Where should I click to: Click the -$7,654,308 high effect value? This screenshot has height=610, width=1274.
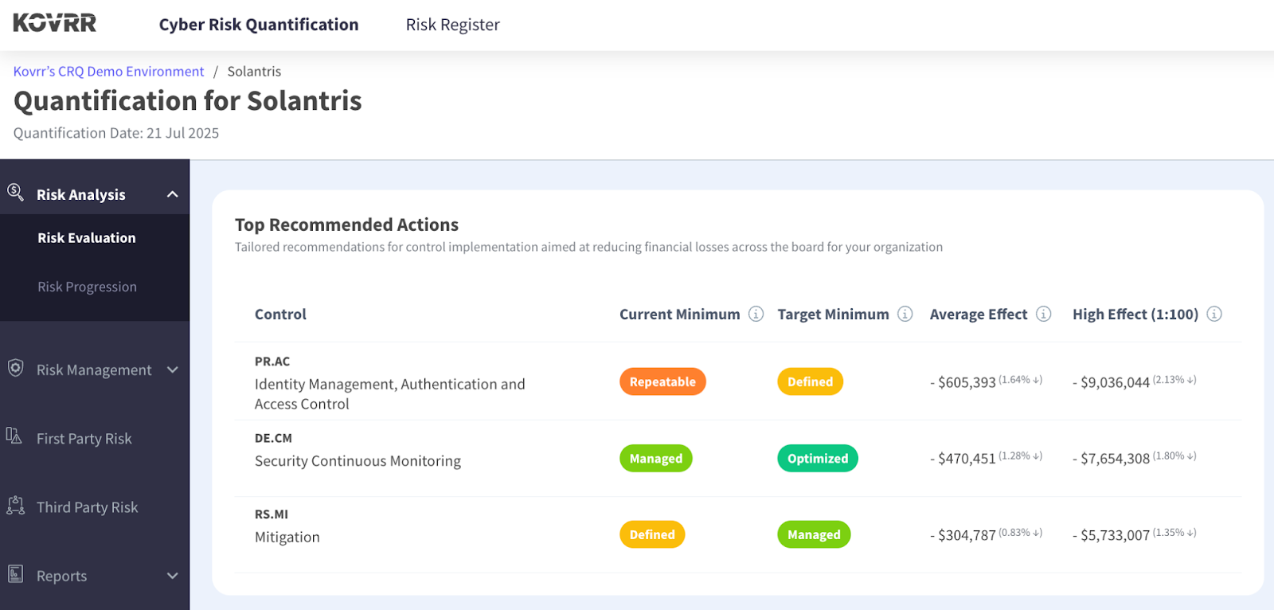pos(1112,459)
